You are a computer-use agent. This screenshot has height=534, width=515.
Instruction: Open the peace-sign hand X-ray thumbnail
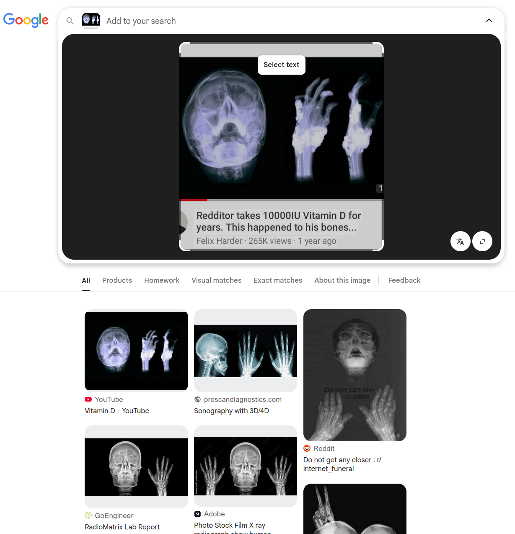pyautogui.click(x=355, y=509)
